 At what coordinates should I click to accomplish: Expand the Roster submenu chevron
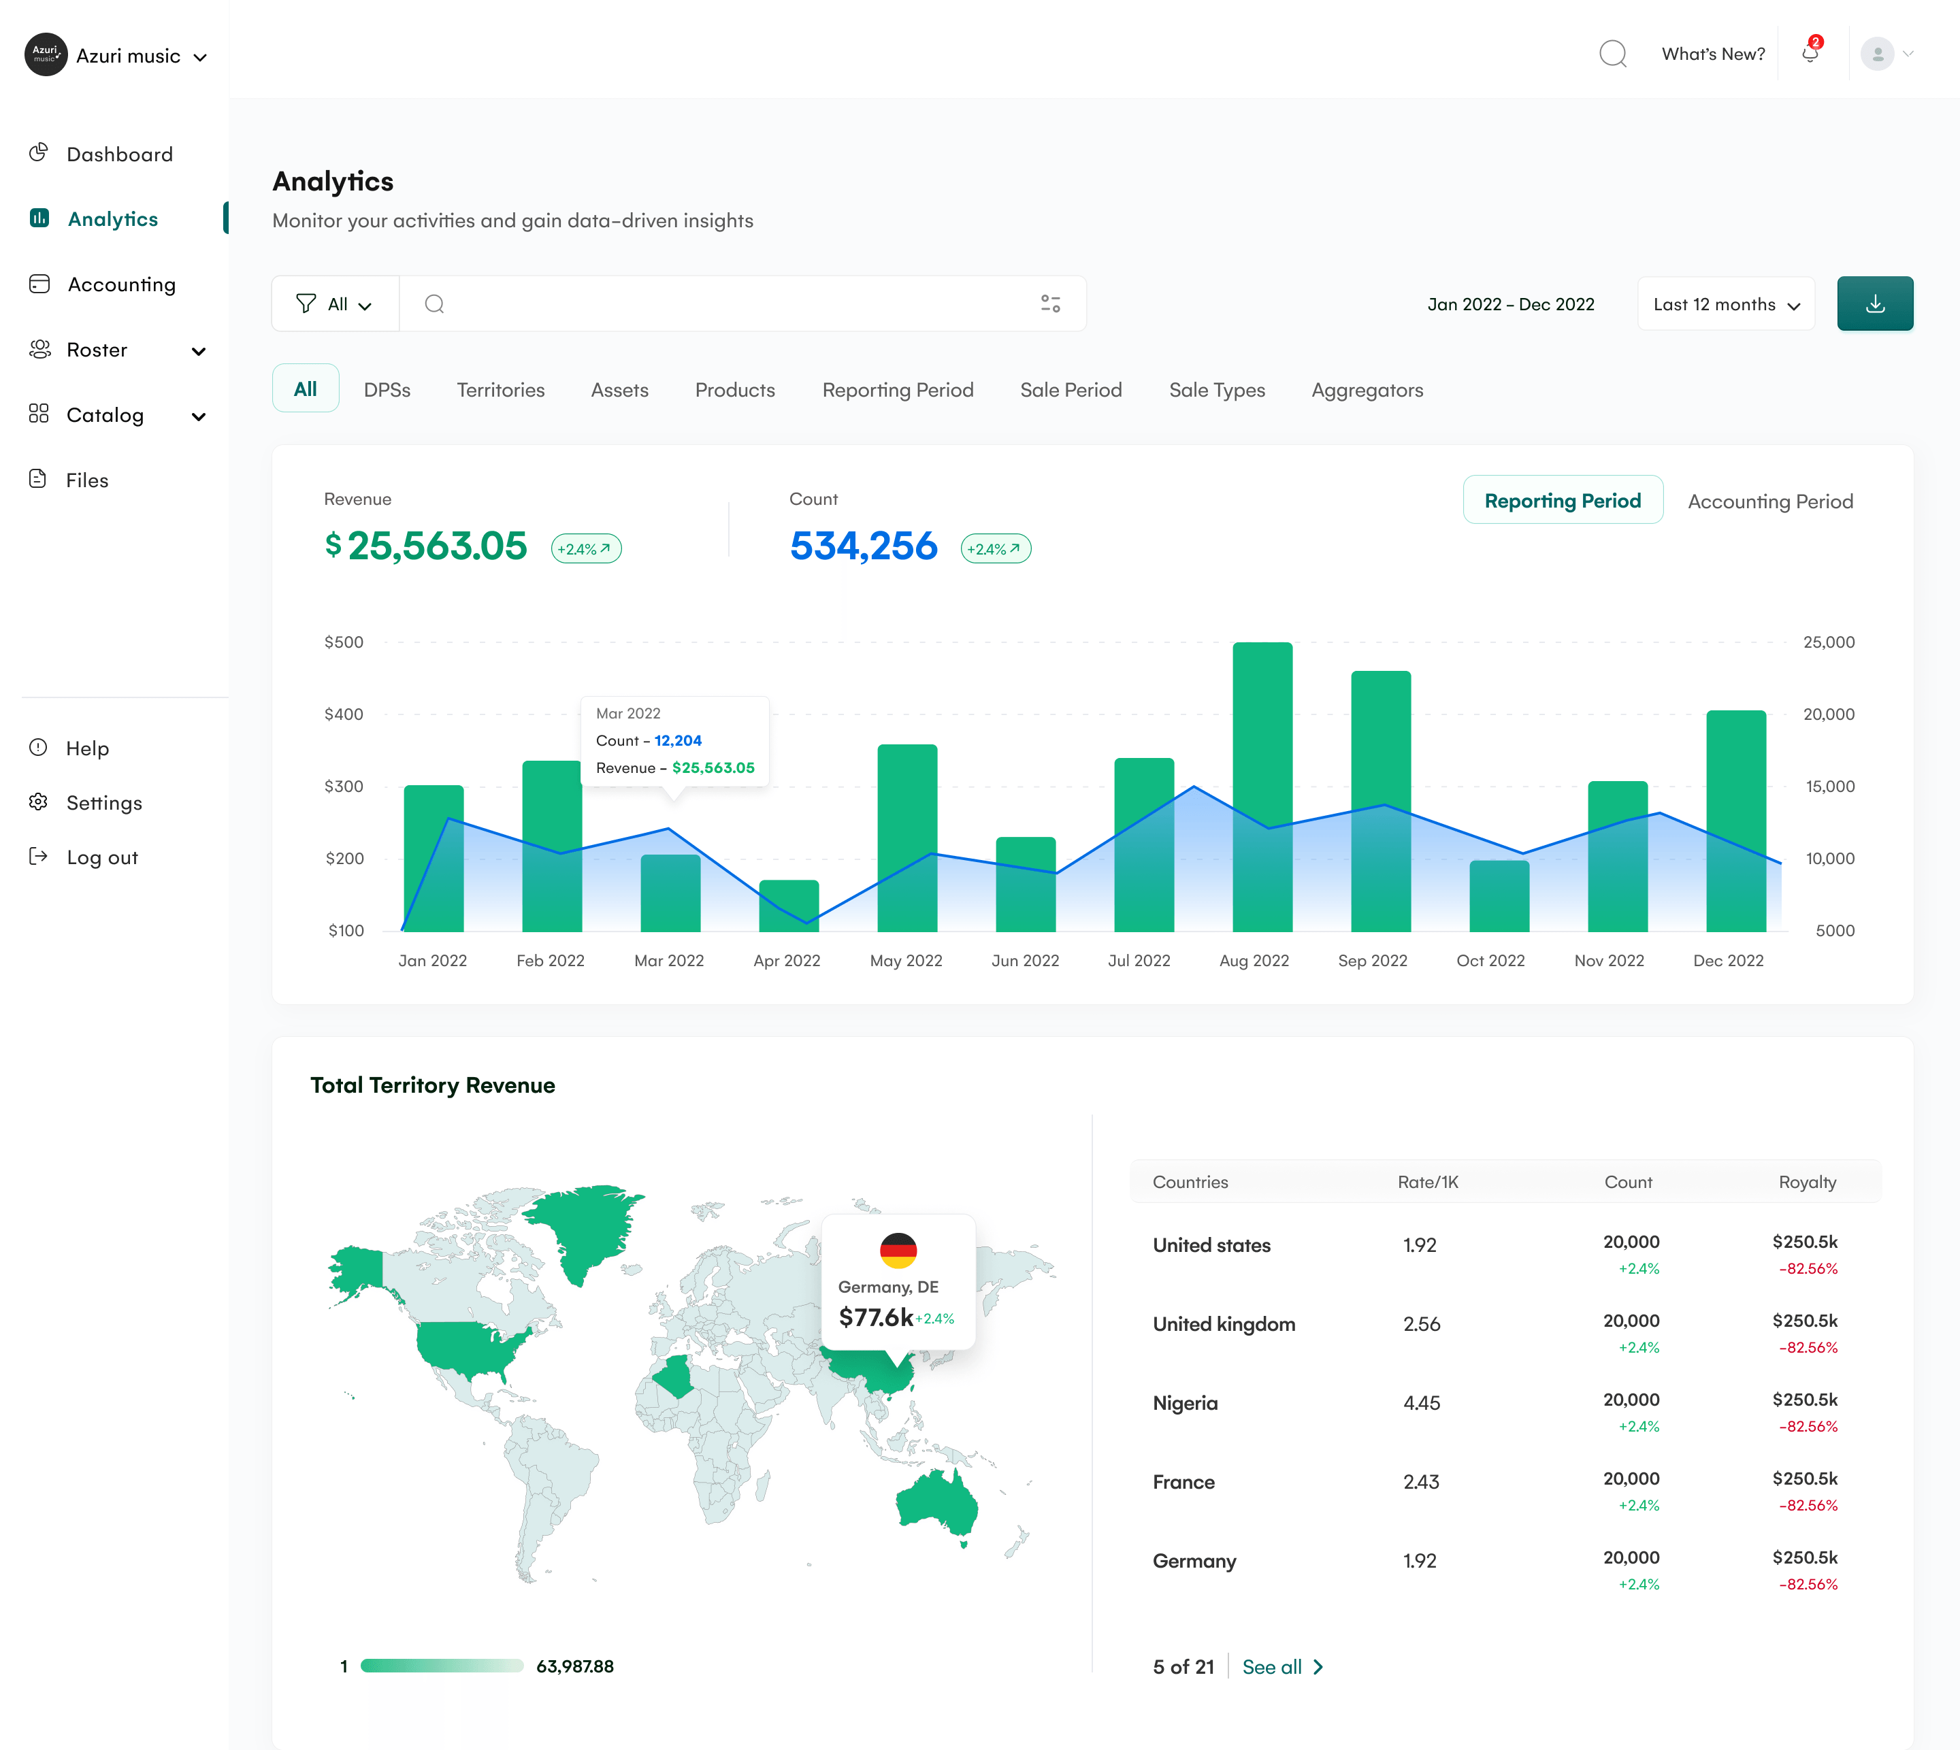[x=199, y=351]
